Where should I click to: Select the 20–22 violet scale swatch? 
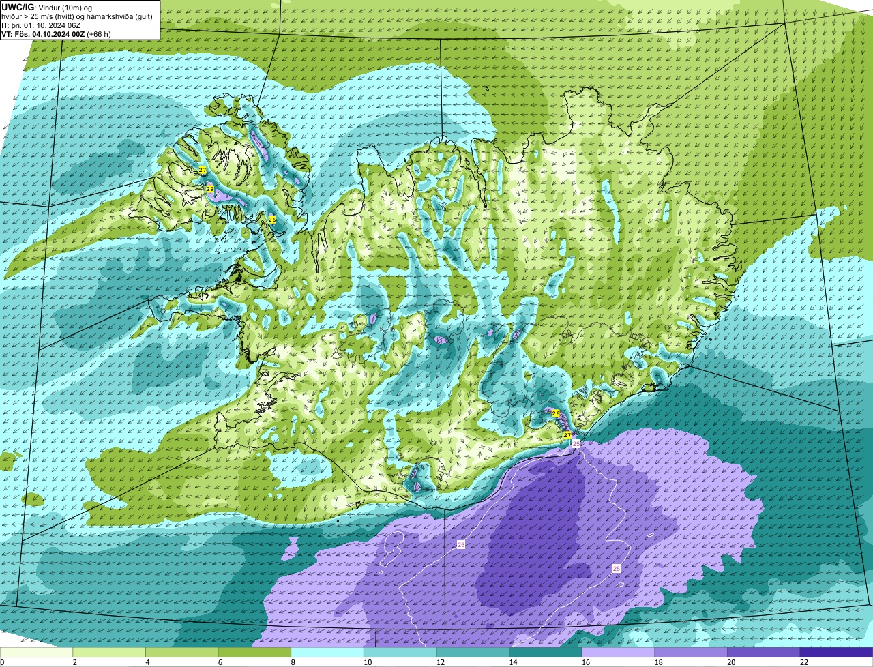[763, 652]
